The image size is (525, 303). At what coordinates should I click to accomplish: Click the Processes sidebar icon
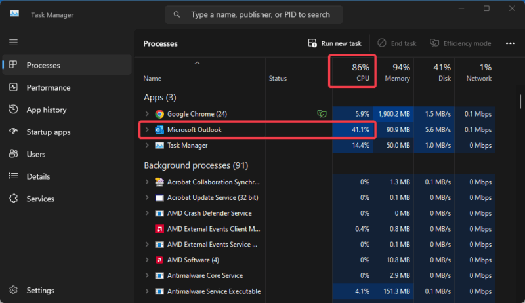pos(13,65)
